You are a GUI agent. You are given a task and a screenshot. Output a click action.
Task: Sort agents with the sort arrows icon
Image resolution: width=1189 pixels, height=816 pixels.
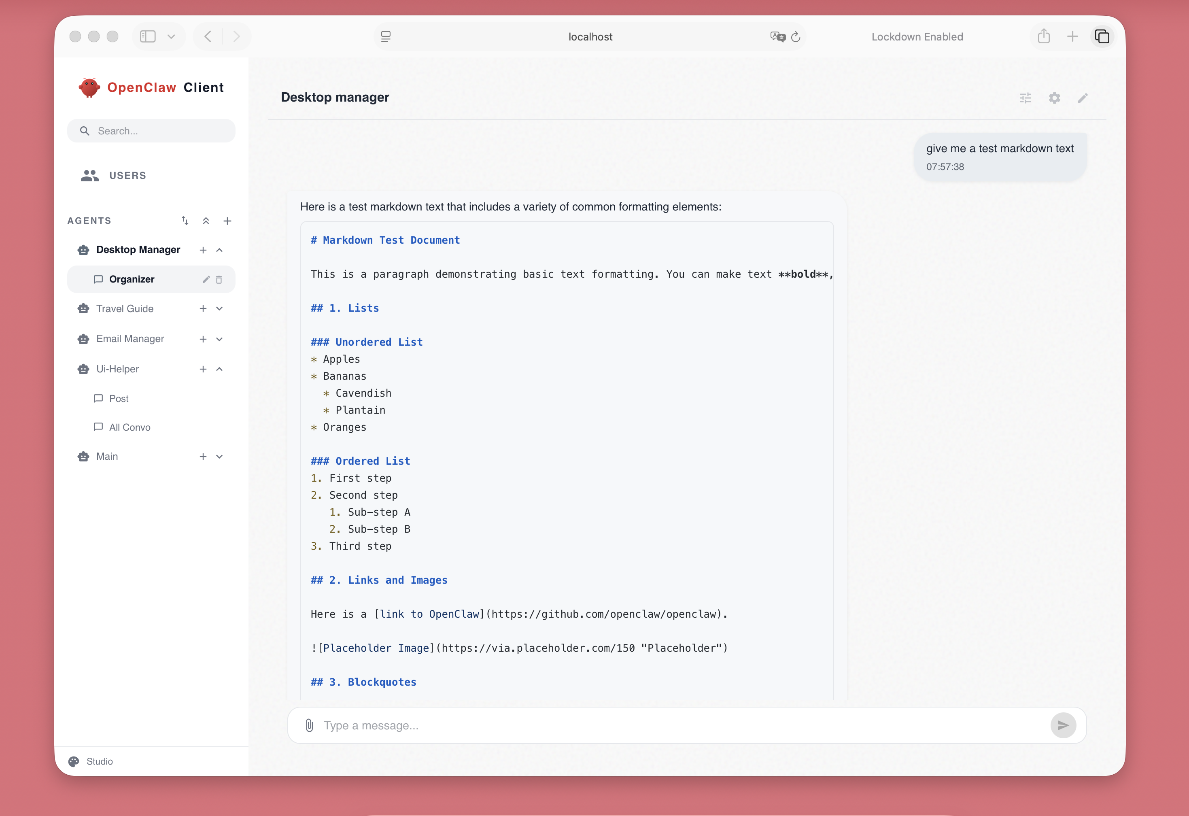coord(185,221)
